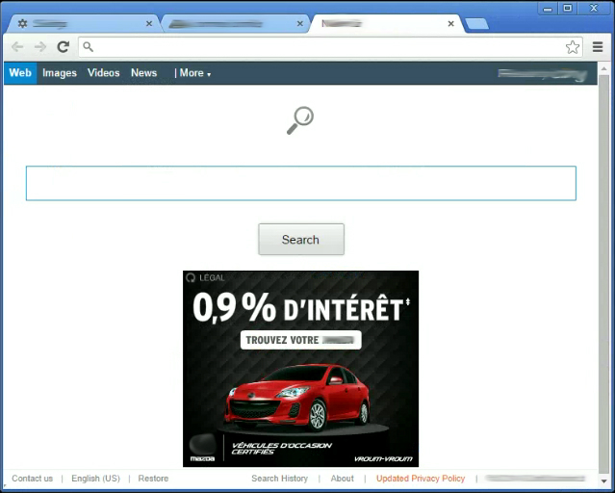The width and height of the screenshot is (615, 493).
Task: Click the vertical scrollbar thumb
Action: pos(604,274)
